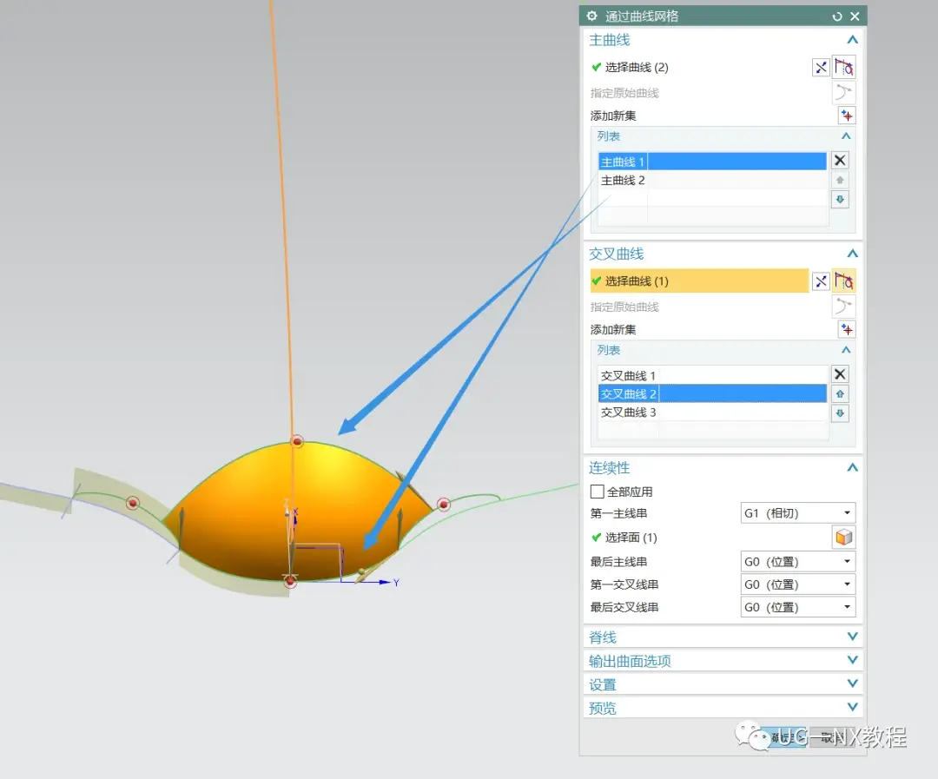
Task: Select 交叉曲线 2 in the list
Action: pos(712,393)
